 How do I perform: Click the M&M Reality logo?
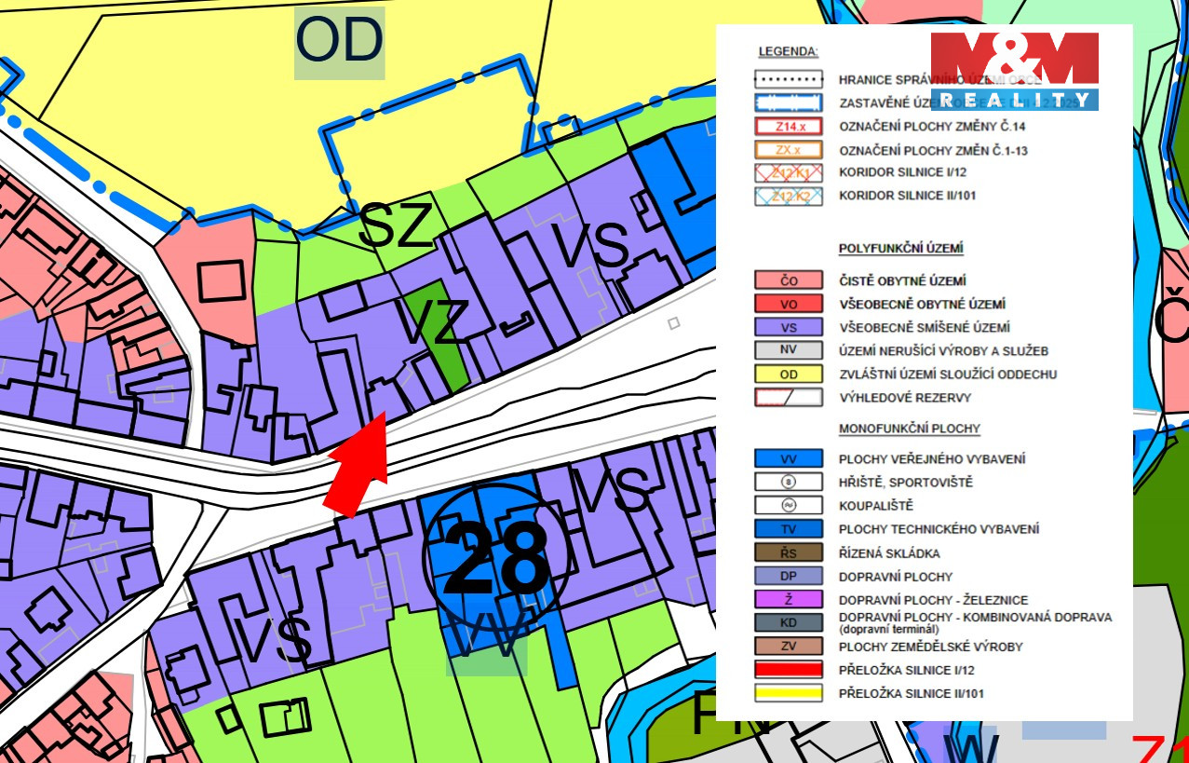(x=1014, y=71)
